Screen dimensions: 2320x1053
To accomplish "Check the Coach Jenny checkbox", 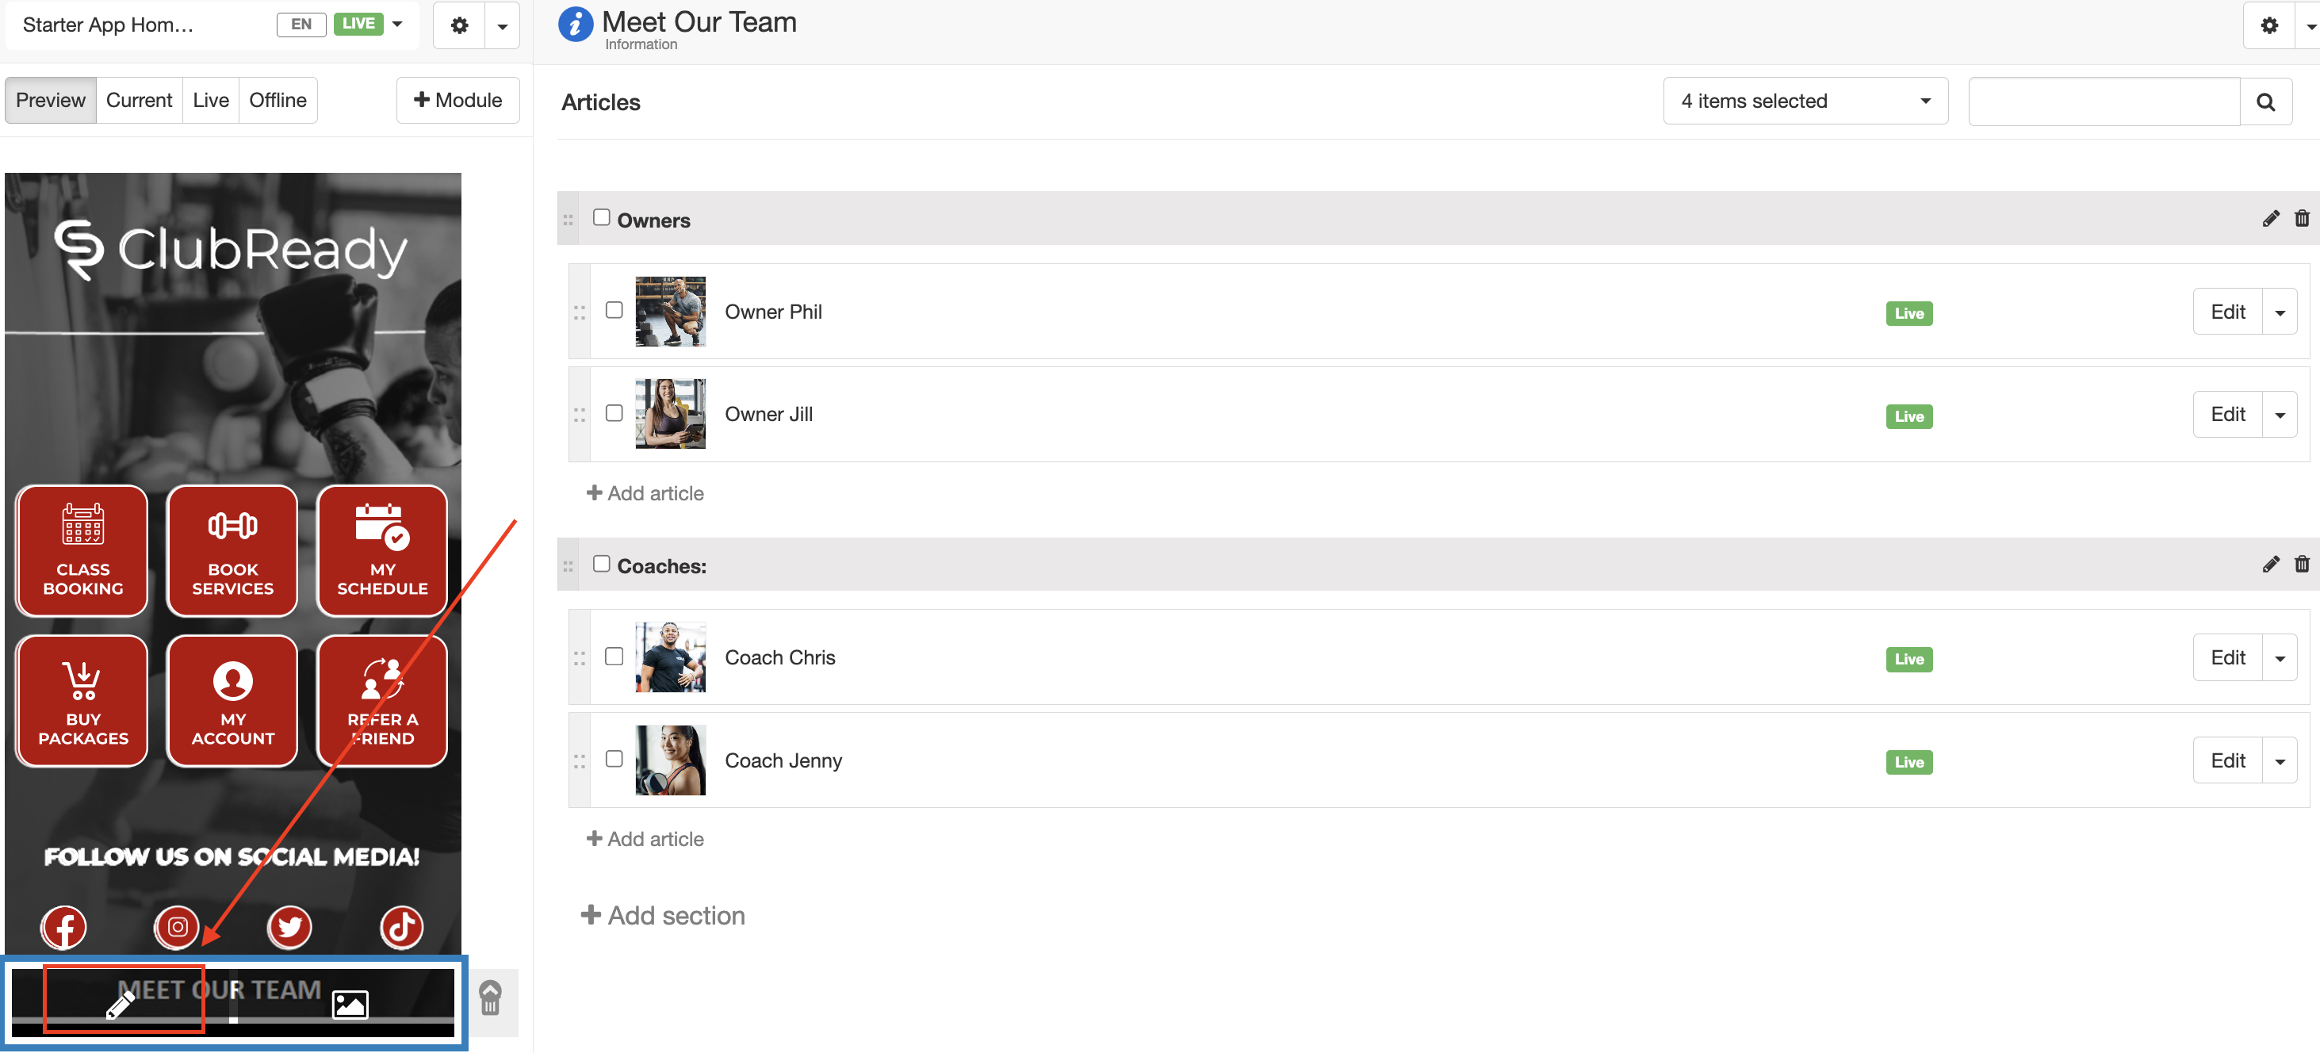I will [x=615, y=760].
